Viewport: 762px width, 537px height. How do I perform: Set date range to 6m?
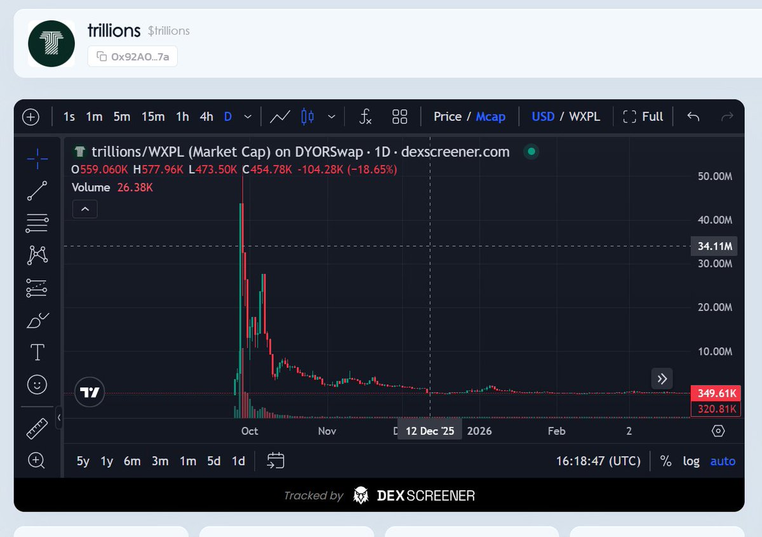[x=132, y=461]
